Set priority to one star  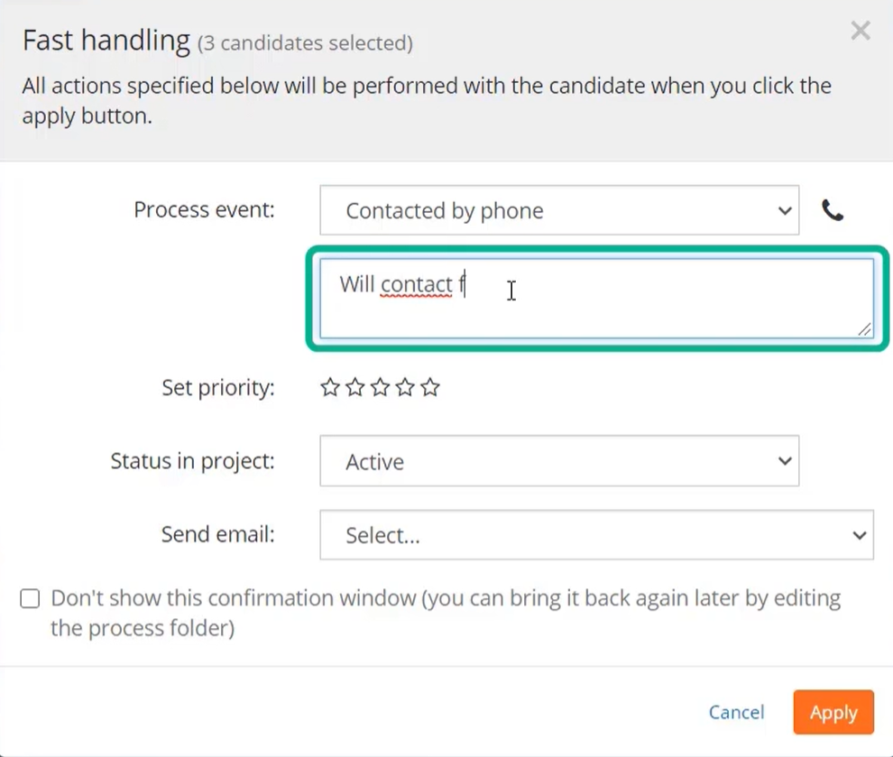[330, 387]
